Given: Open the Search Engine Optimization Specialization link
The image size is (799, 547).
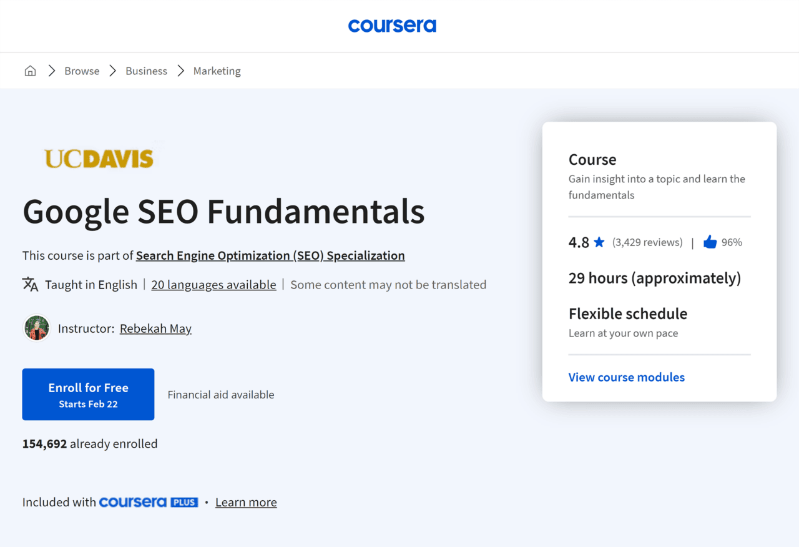Looking at the screenshot, I should tap(270, 255).
